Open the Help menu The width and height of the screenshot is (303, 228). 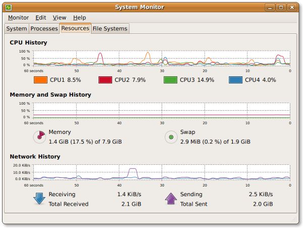point(79,18)
